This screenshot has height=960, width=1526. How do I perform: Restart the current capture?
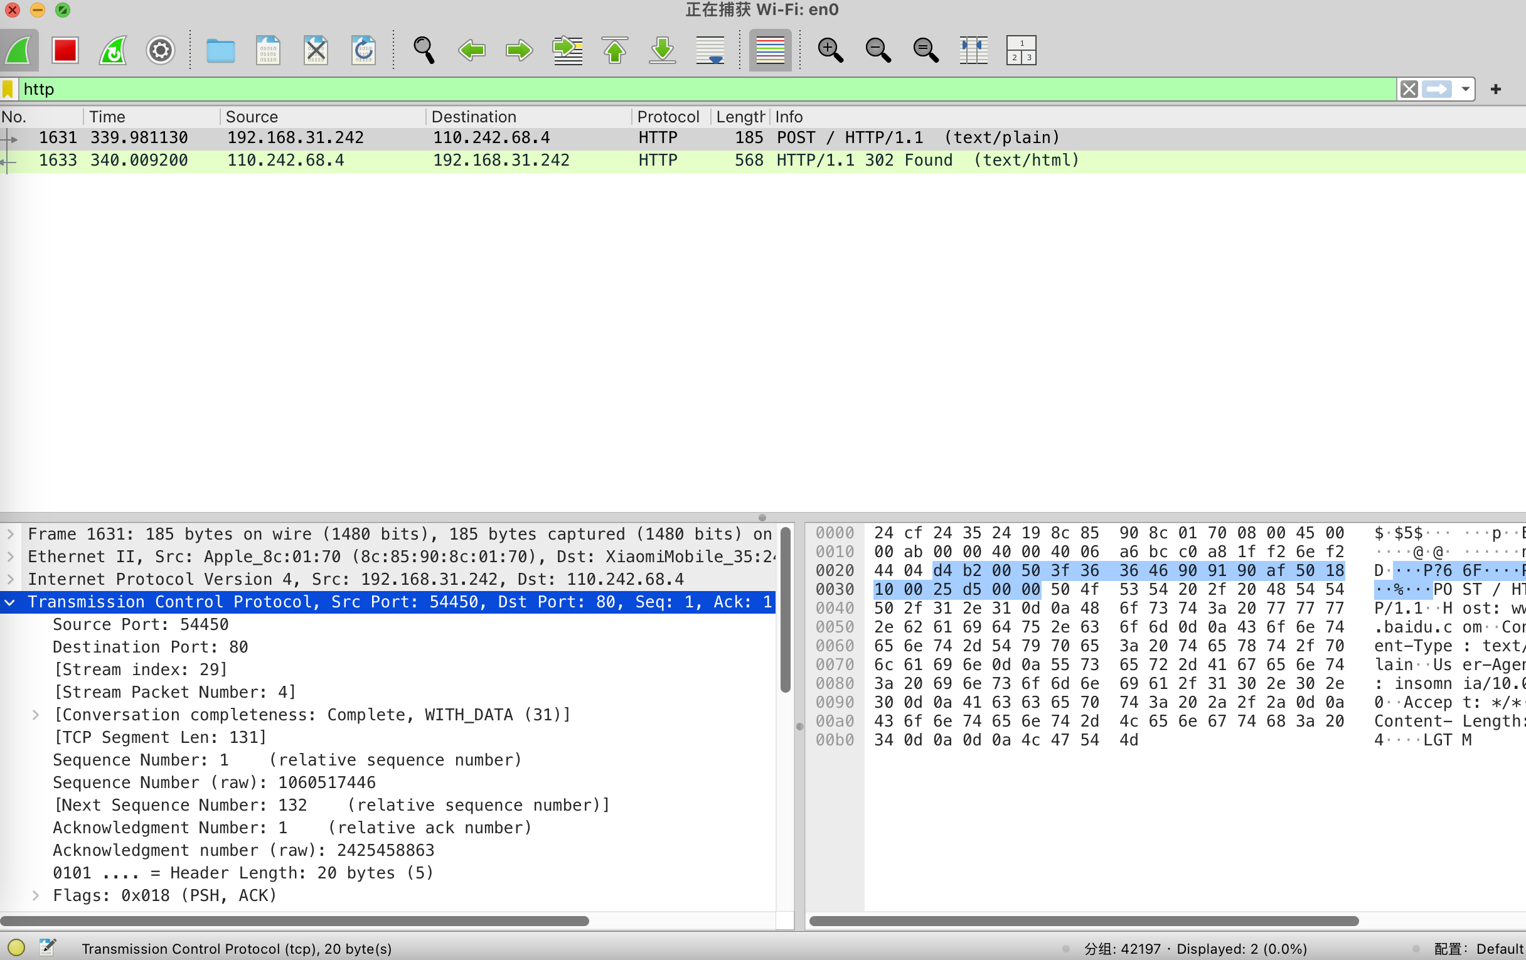click(114, 50)
